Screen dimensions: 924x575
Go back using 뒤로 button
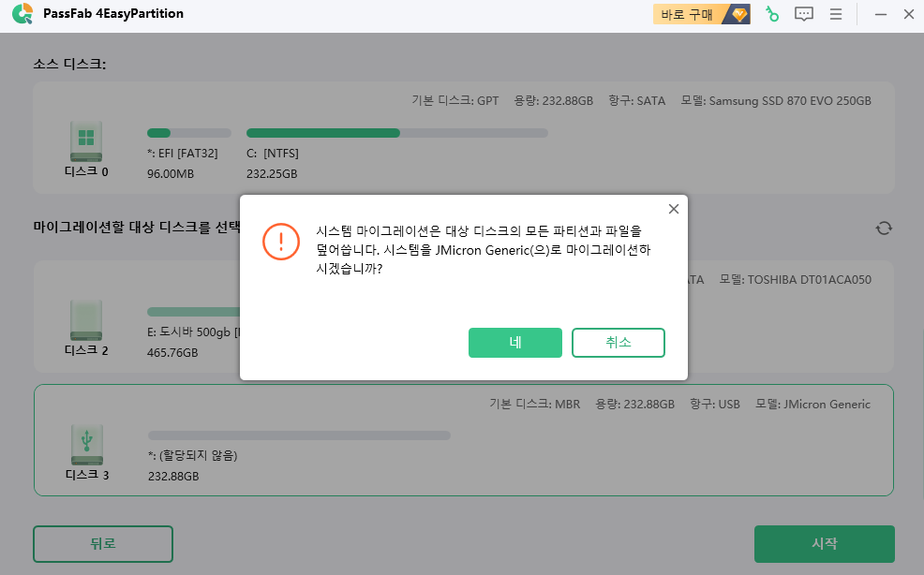(x=103, y=544)
